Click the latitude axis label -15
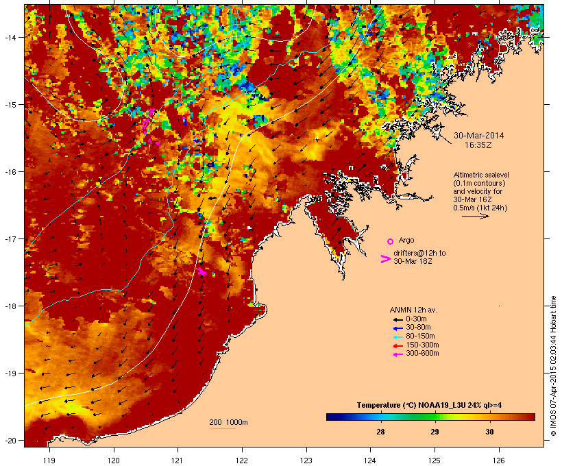Viewport: 562px width, 466px height. pos(10,105)
